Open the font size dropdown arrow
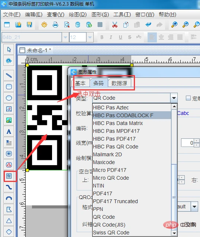The width and height of the screenshot is (200, 237). (x=90, y=37)
